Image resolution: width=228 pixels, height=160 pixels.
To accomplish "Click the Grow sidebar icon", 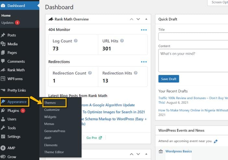I will [3, 157].
